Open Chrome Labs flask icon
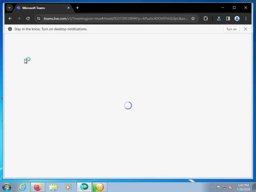The image size is (256, 192). pos(219,18)
